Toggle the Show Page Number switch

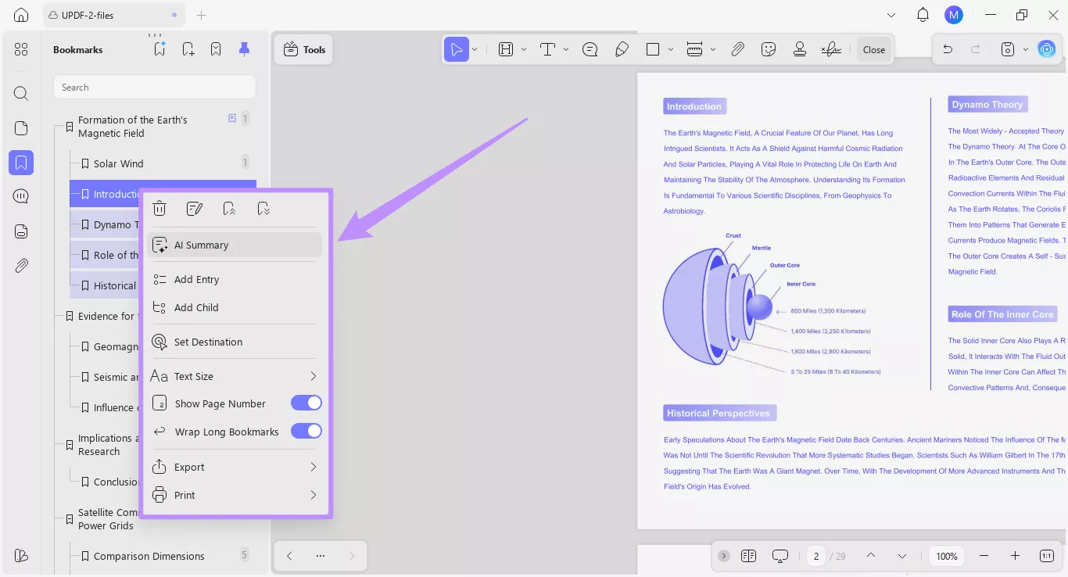pyautogui.click(x=306, y=403)
